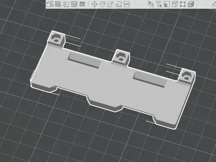Click the square frame with corner handles icon
The image size is (216, 162).
[183, 4]
